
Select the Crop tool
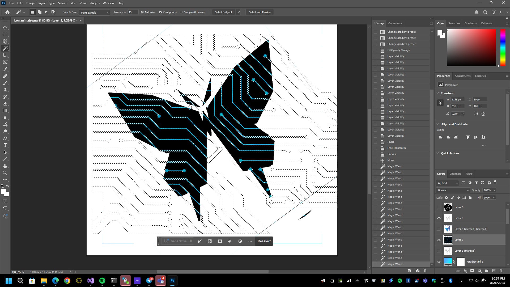(5, 55)
